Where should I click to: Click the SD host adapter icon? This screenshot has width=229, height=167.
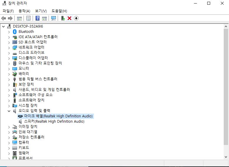click(x=15, y=42)
